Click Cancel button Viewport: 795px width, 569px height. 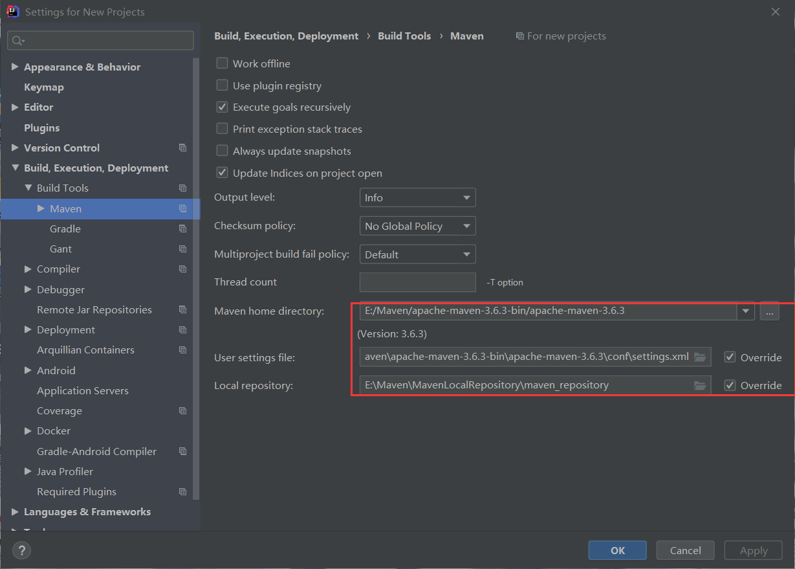point(685,550)
